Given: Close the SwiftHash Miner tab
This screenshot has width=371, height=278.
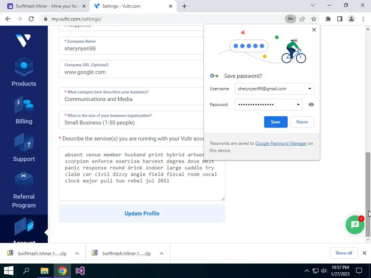Looking at the screenshot, I should pos(84,7).
